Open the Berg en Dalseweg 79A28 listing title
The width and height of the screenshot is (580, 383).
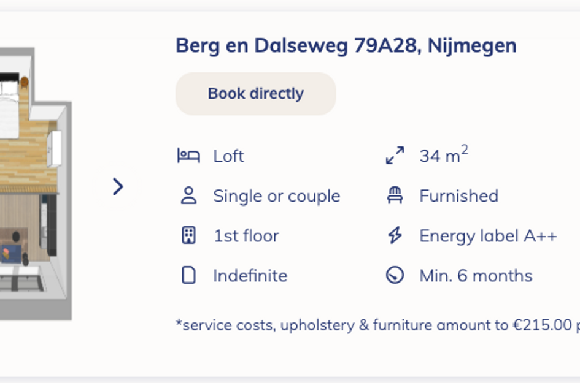pyautogui.click(x=346, y=45)
